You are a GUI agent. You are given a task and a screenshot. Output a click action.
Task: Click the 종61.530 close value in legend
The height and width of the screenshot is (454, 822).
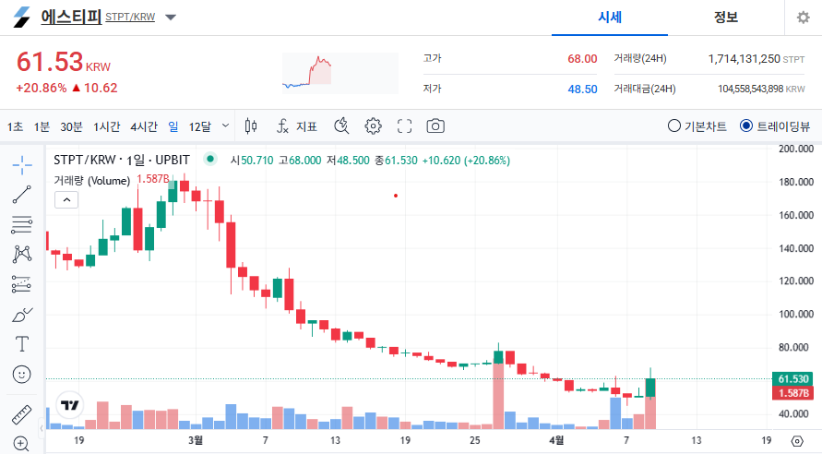coord(396,161)
